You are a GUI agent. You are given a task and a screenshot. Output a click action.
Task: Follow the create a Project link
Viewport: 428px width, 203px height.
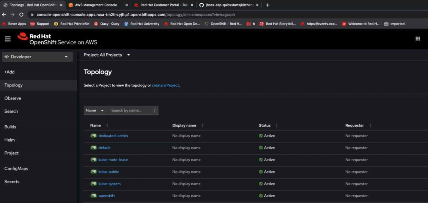[x=165, y=85]
